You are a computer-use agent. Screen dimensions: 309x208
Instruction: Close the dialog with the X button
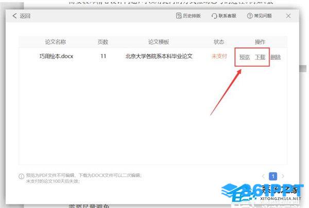click(x=288, y=16)
